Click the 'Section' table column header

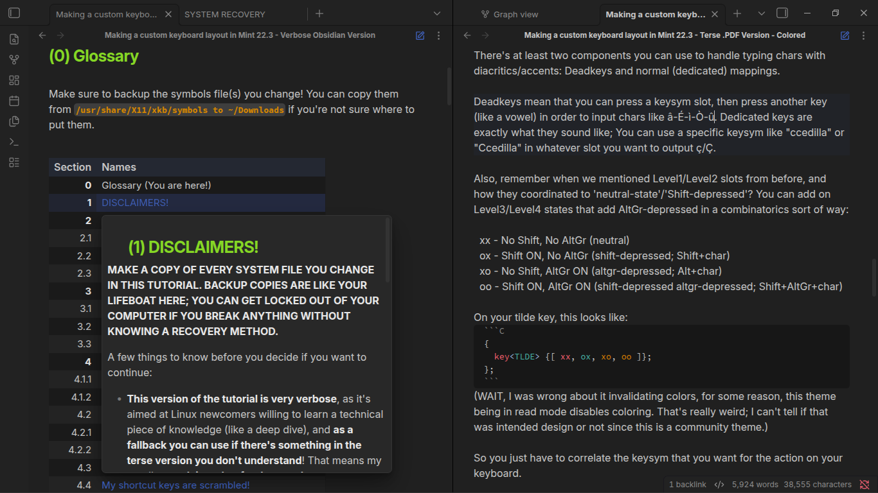(x=73, y=167)
